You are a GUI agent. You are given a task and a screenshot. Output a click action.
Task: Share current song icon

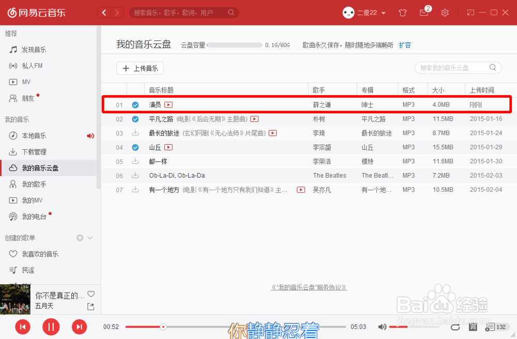point(90,307)
